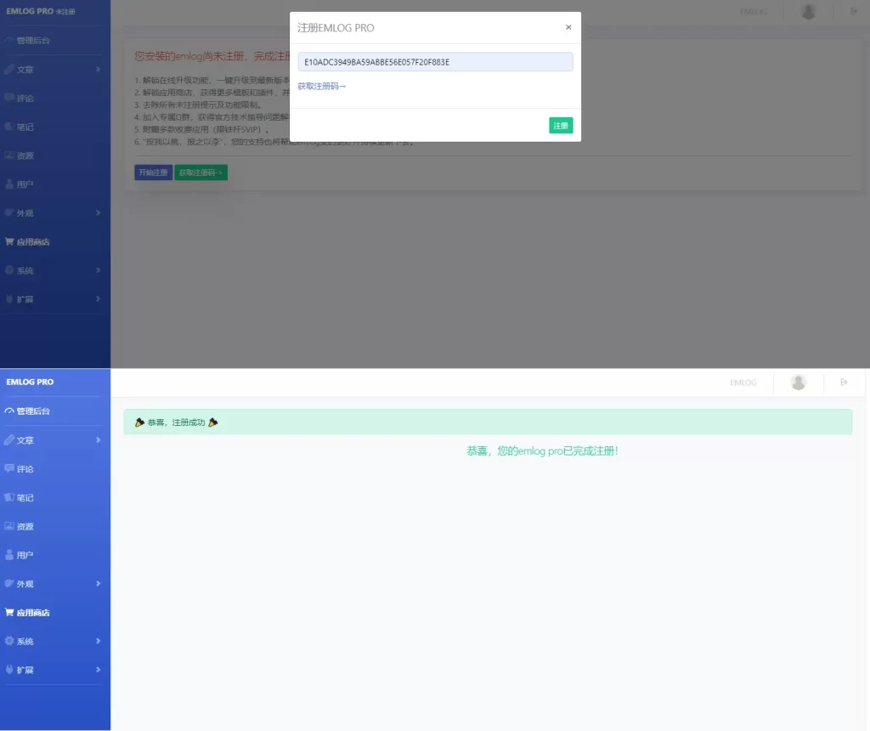Expand the 系统 chevron in the bright sidebar
The height and width of the screenshot is (731, 870).
[x=99, y=641]
